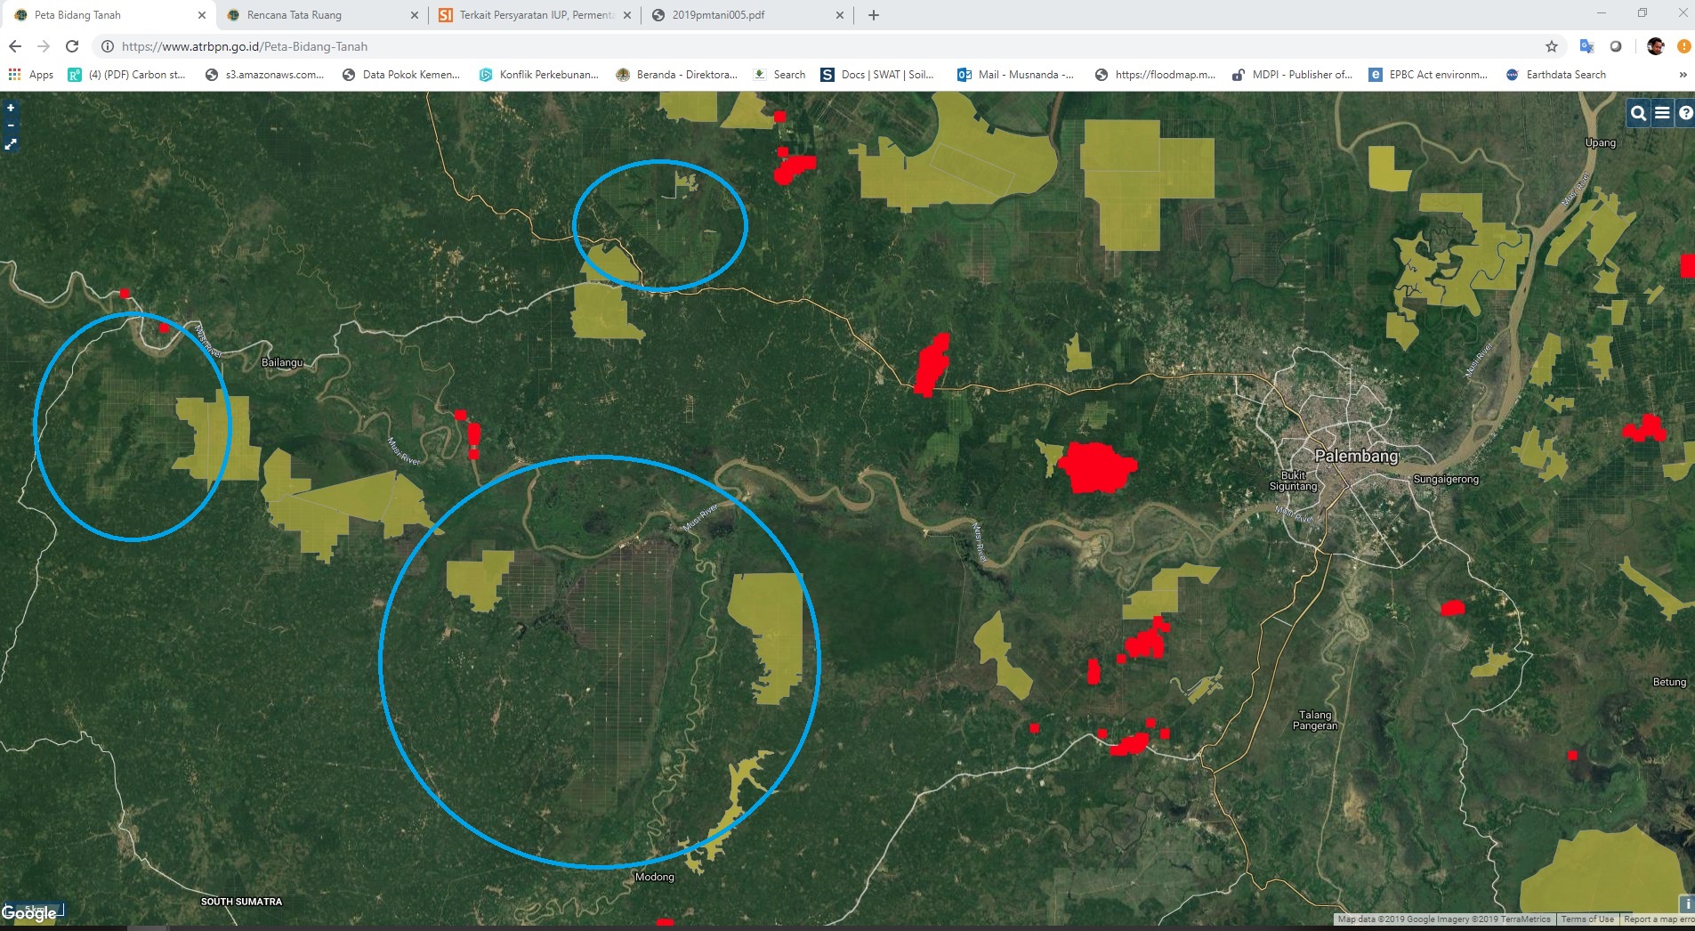Expand hidden bookmarks with the chevron
1695x931 pixels.
[1683, 75]
